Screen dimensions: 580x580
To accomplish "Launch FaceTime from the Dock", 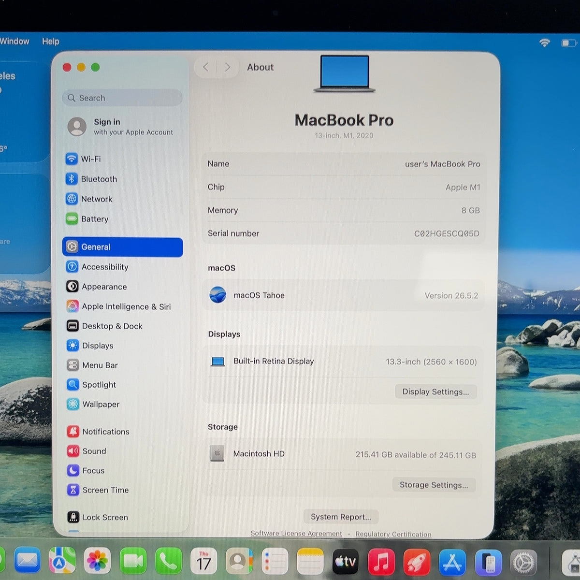I will point(133,561).
